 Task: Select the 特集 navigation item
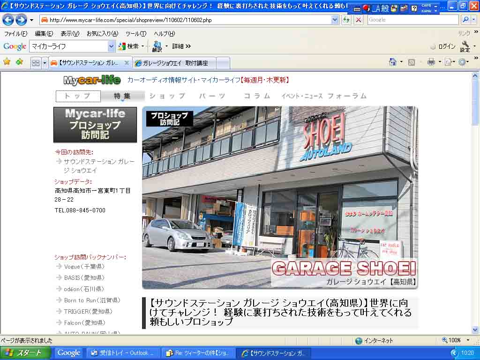click(122, 96)
